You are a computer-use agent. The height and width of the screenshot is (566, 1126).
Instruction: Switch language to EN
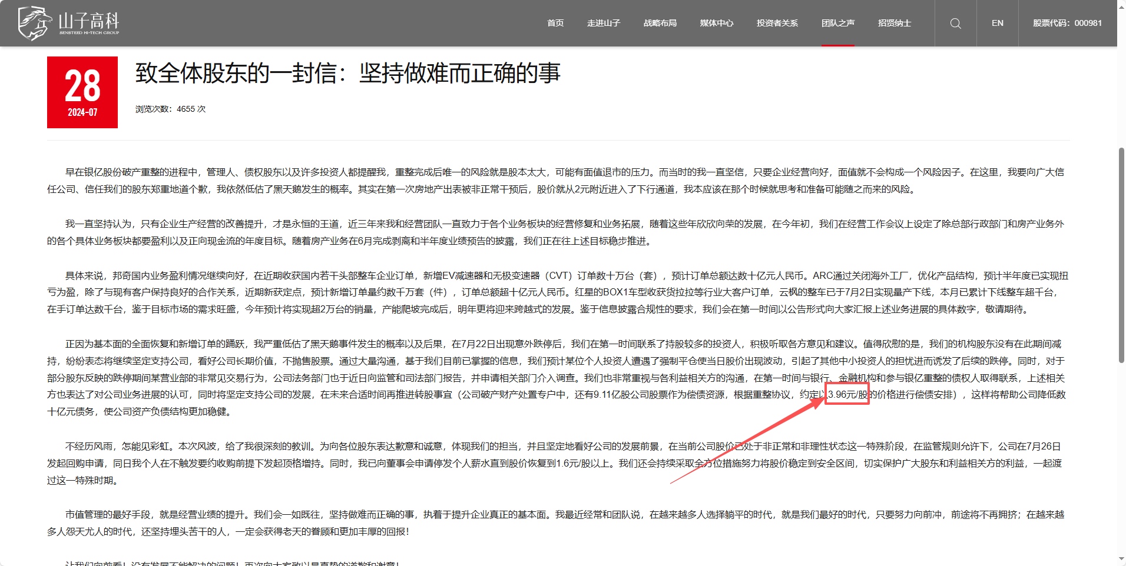click(x=998, y=23)
